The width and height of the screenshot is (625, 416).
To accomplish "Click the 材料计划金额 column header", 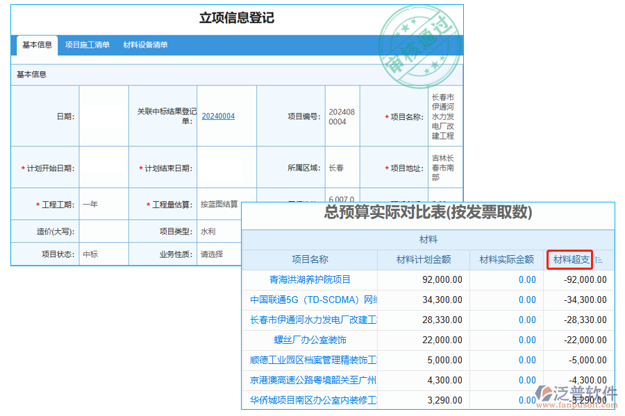I will click(x=423, y=260).
